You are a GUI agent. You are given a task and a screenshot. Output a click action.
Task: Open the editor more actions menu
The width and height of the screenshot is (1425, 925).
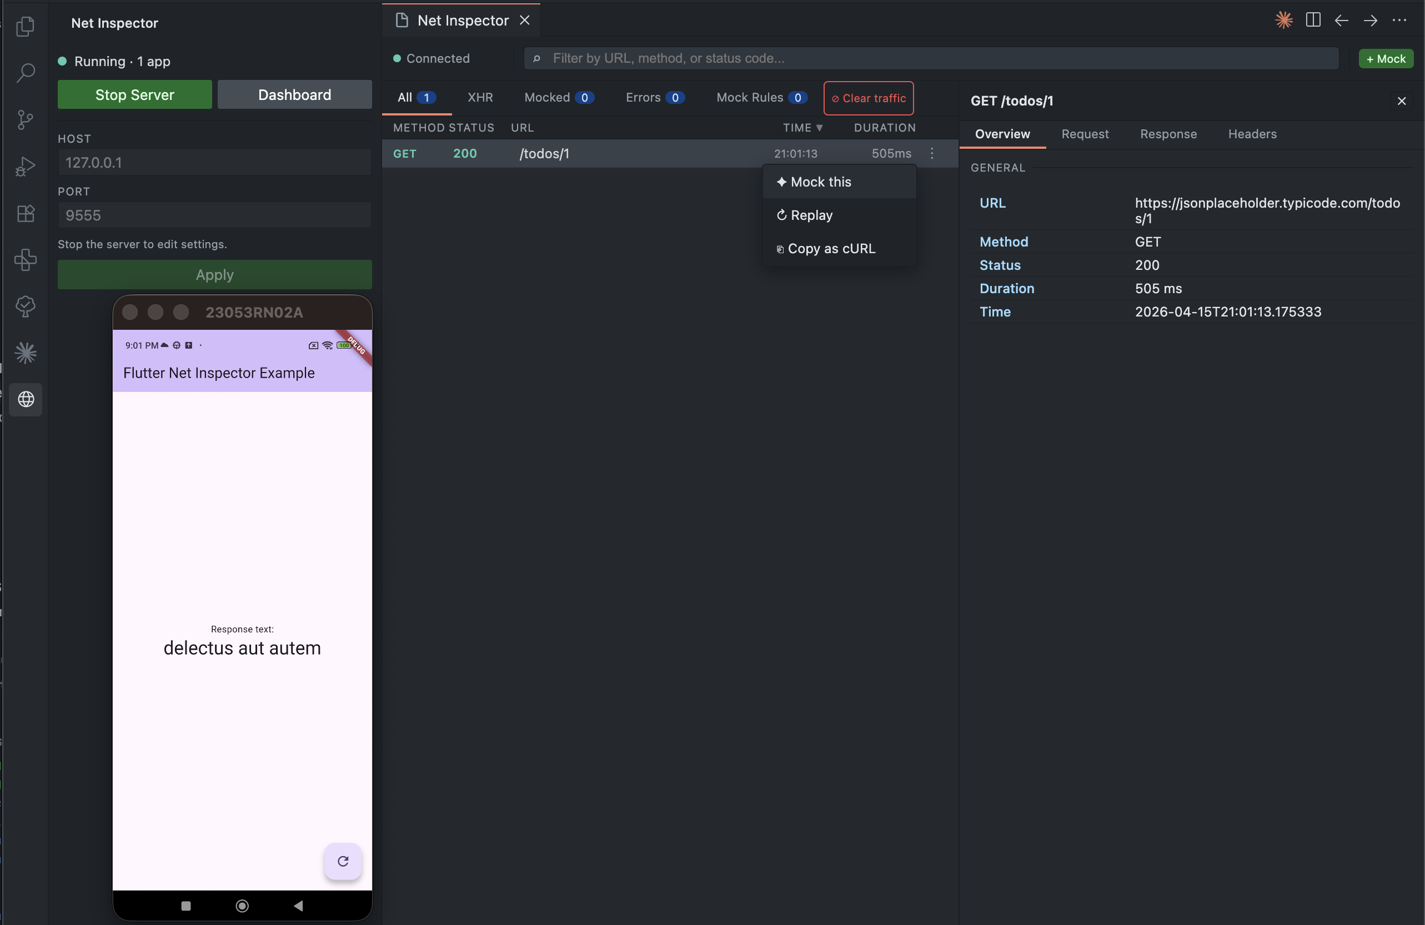(x=1401, y=20)
